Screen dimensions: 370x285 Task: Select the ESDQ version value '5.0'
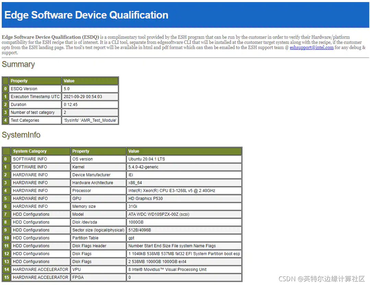point(90,89)
